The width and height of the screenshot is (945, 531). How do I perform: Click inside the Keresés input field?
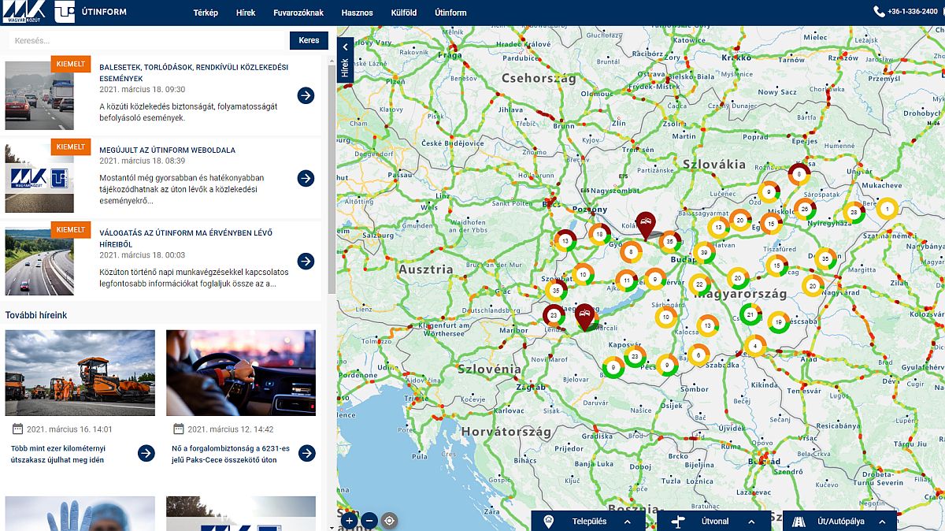pos(142,40)
